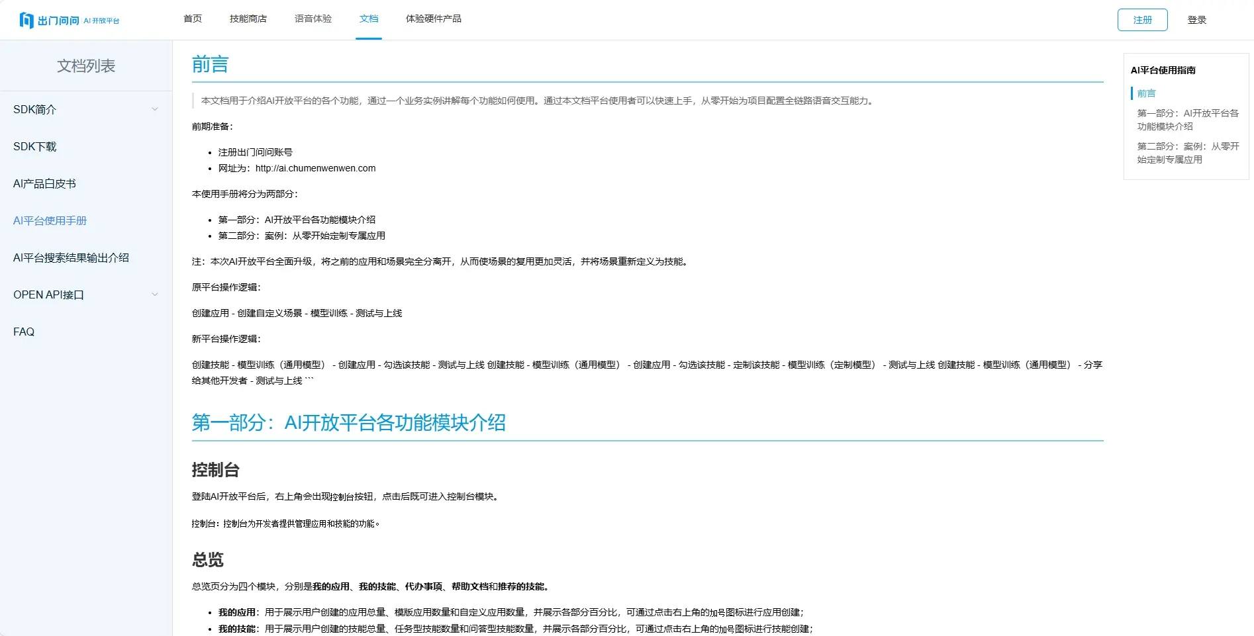Select AI平台使用手册 in document list
The width and height of the screenshot is (1254, 636).
(x=50, y=220)
